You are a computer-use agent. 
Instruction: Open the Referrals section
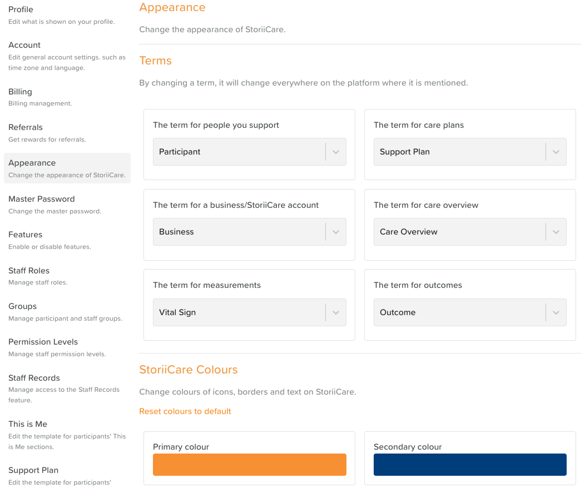pyautogui.click(x=67, y=133)
